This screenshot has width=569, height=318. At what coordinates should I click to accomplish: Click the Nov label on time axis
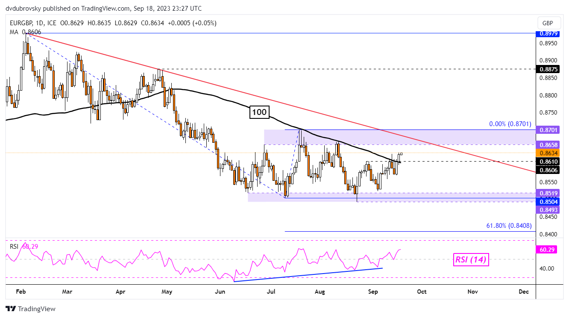472,291
